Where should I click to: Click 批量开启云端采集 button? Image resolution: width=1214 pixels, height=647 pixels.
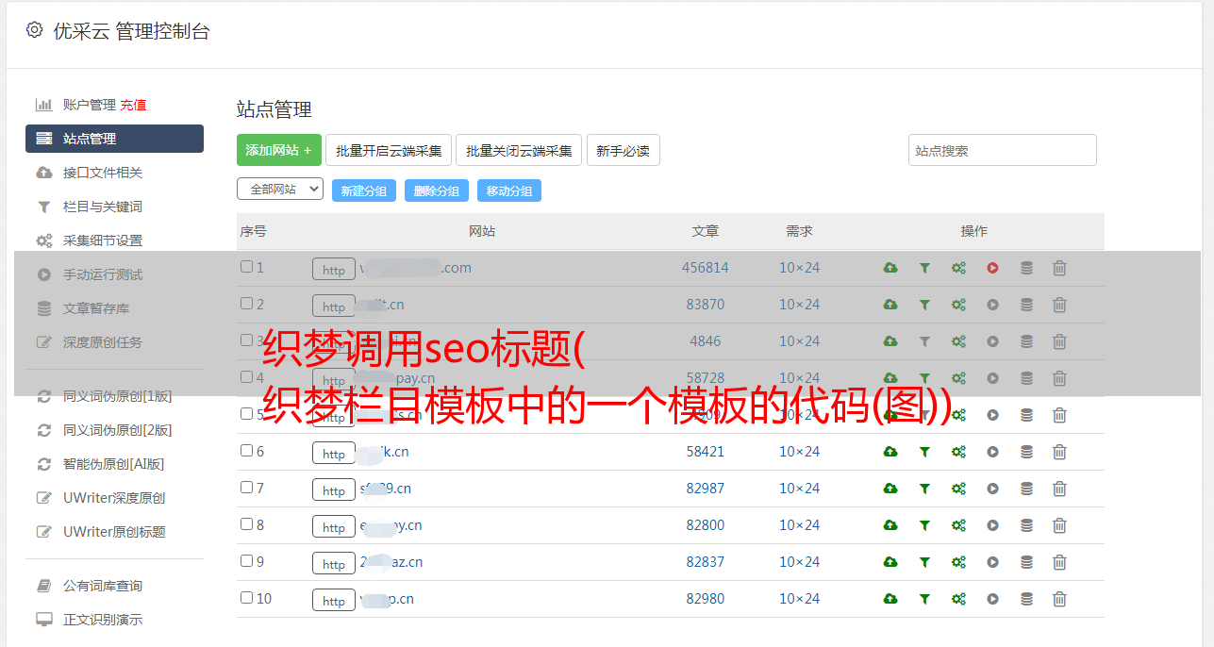click(389, 150)
